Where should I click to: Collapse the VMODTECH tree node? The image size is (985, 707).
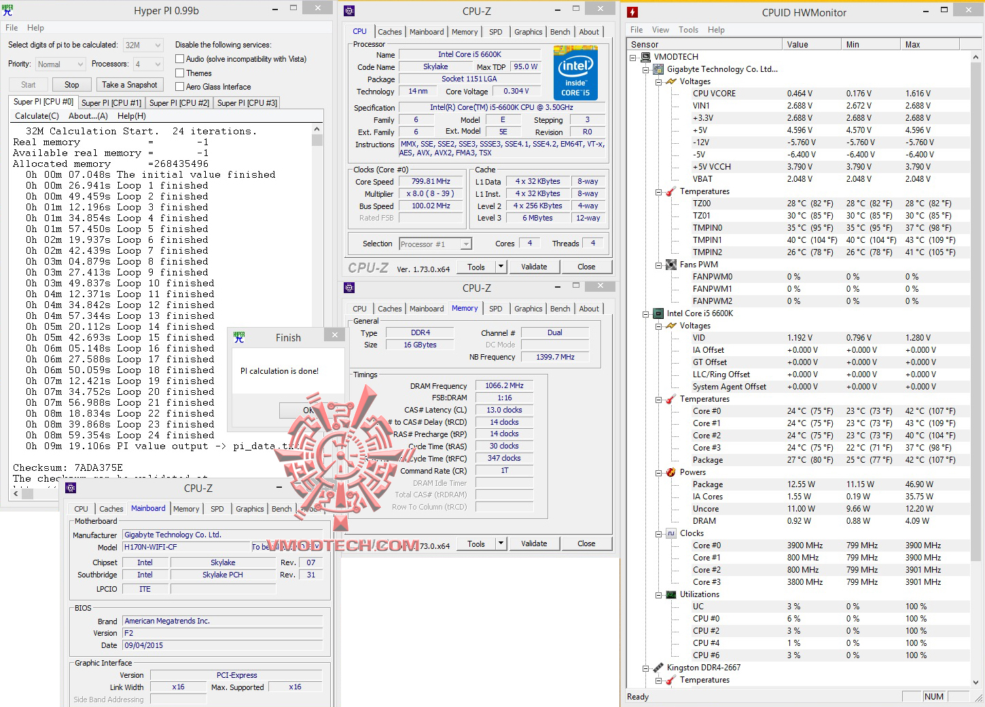633,58
